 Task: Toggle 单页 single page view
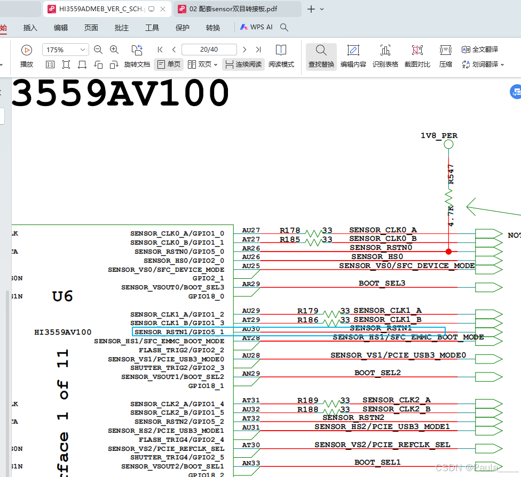pos(169,64)
